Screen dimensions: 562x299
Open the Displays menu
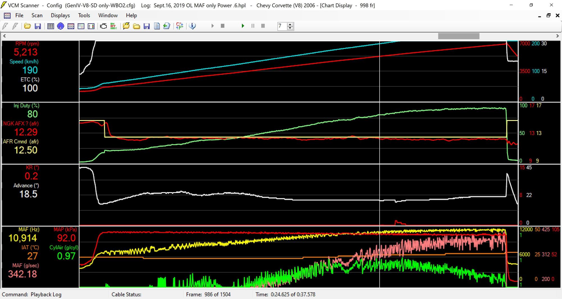click(x=60, y=15)
